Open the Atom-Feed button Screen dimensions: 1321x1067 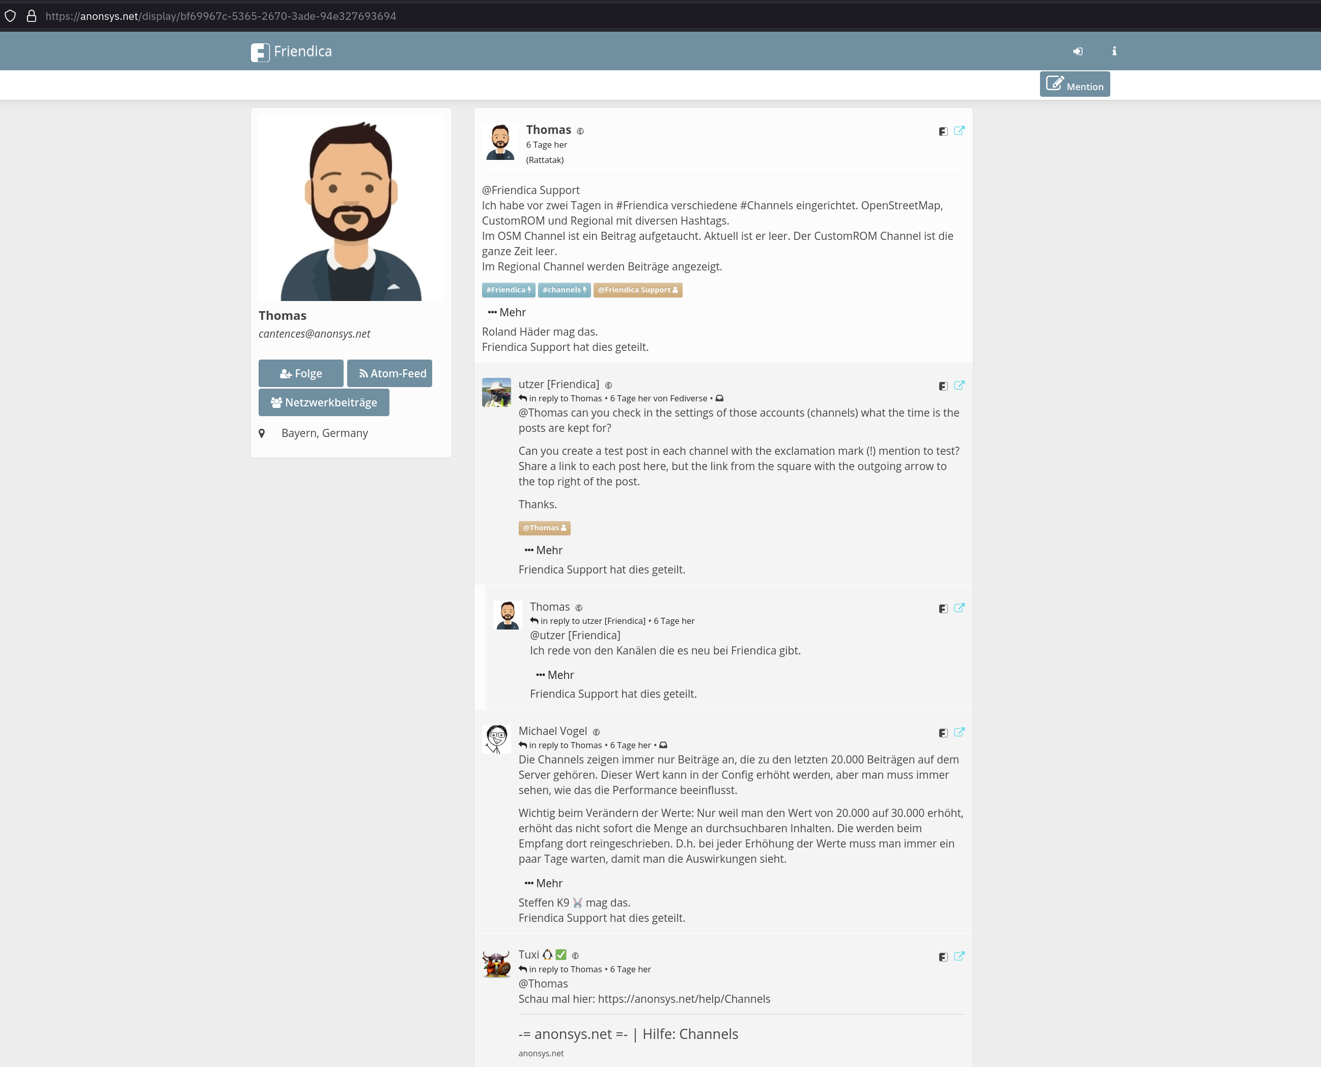(x=389, y=374)
